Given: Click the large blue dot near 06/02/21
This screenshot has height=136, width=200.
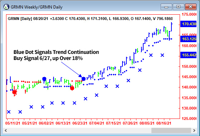Looking at the screenshot, I should pos(44,79).
